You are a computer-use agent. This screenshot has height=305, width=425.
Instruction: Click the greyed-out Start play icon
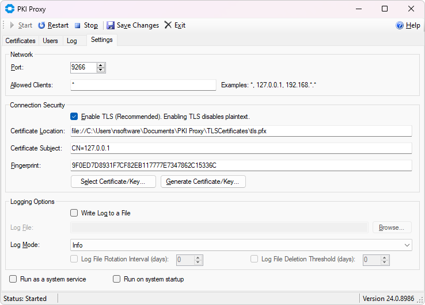(x=12, y=25)
